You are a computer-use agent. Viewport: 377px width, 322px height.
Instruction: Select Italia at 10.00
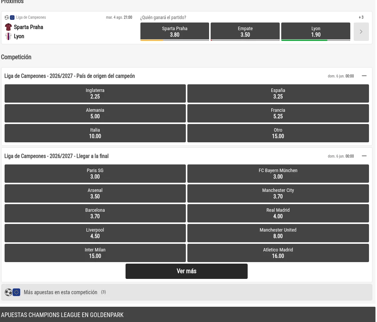(x=95, y=133)
